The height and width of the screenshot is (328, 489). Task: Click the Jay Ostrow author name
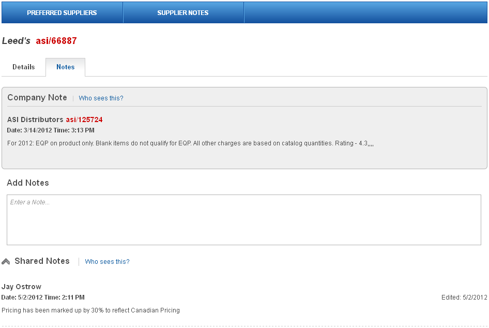coord(21,287)
